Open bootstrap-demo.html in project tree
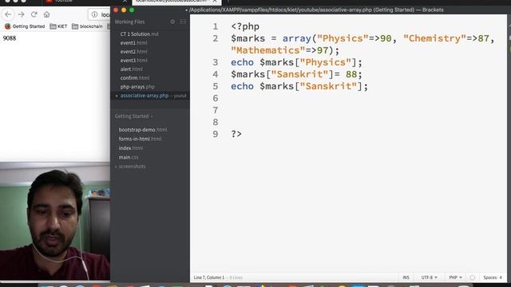Image resolution: width=511 pixels, height=287 pixels. (x=143, y=129)
